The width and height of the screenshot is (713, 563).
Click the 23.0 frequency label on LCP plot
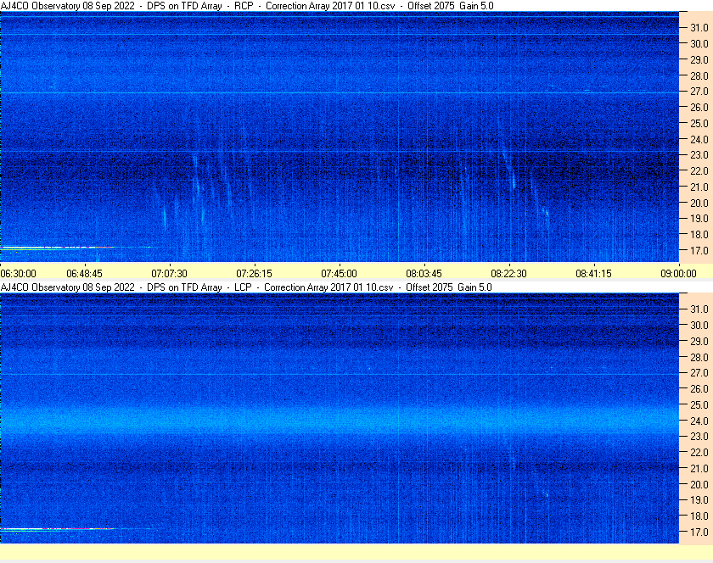[699, 437]
